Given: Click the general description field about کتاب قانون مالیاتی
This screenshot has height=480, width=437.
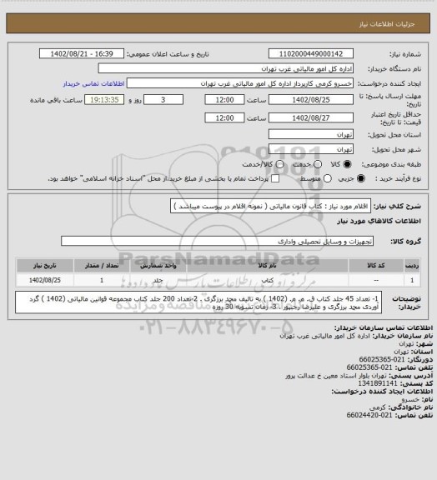Looking at the screenshot, I should 270,206.
